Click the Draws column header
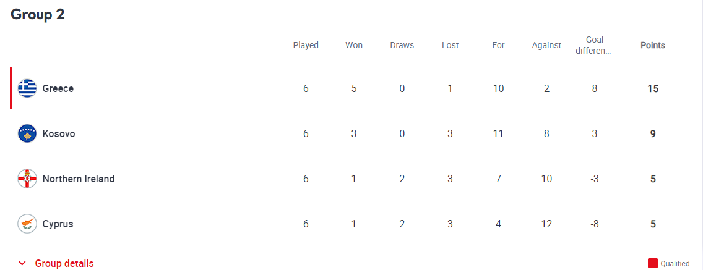The image size is (703, 270). 402,45
